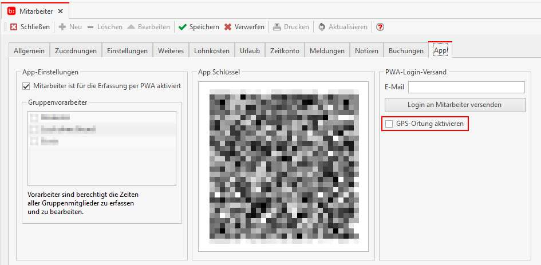Click the Aktualisieren refresh icon
Screen dimensions: 541x265
tap(322, 27)
